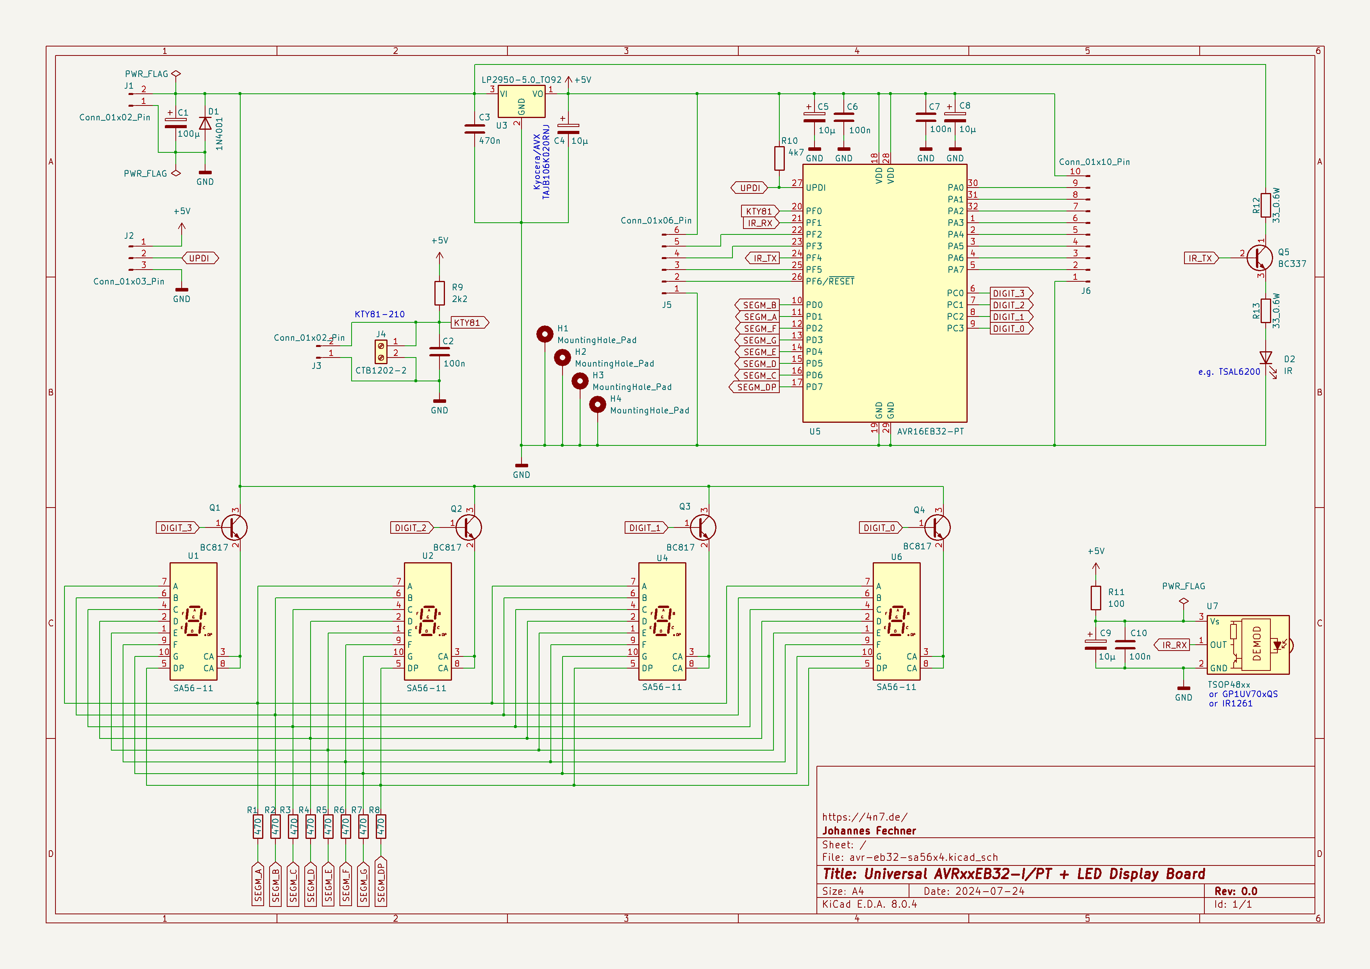Select the H1 mounting hole pad

coord(545,334)
